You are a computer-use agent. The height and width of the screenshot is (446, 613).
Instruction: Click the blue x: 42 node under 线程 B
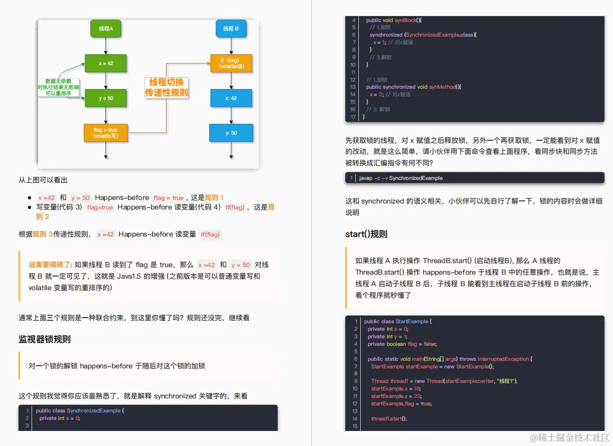coord(231,98)
